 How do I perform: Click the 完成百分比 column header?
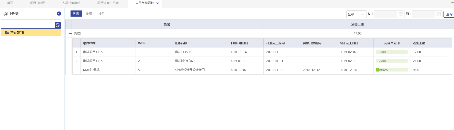(392, 43)
